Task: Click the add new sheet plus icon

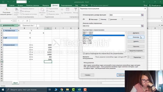Action: 24,83
